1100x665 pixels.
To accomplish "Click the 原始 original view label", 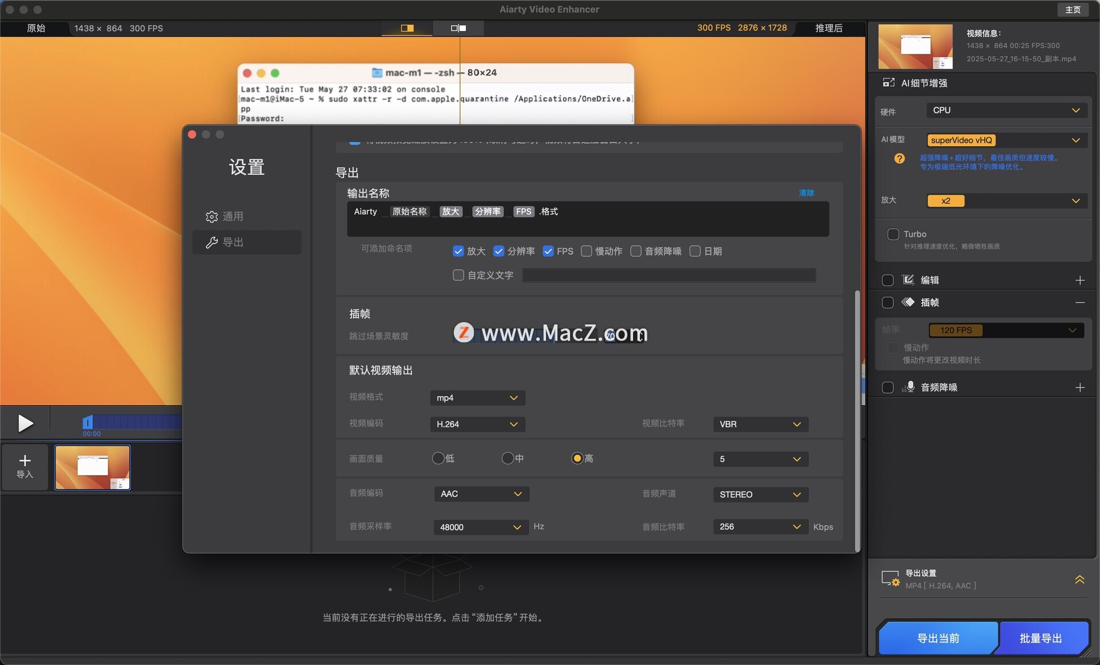I will click(x=36, y=28).
